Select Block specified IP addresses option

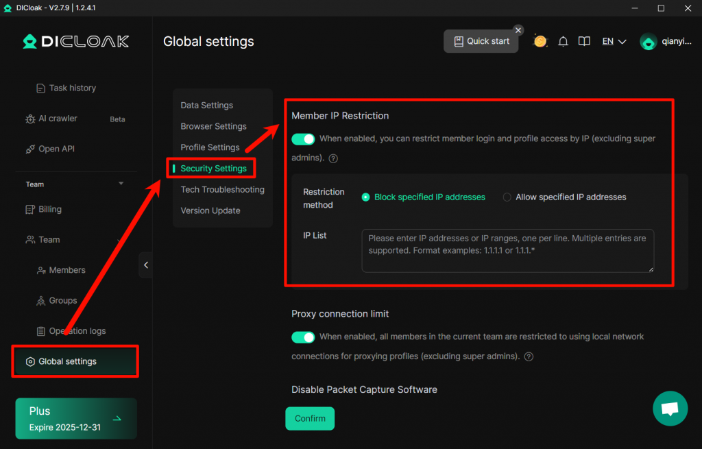(366, 197)
